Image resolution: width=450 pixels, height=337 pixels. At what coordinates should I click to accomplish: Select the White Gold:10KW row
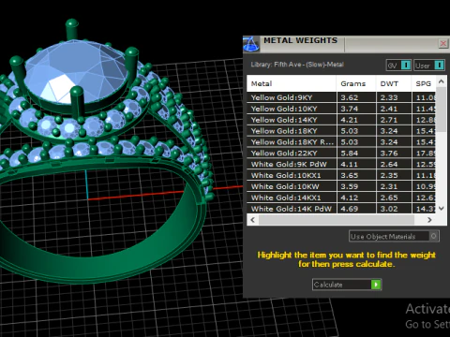click(341, 186)
